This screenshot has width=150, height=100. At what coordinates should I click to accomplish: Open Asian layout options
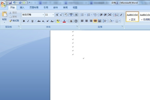coord(110,15)
